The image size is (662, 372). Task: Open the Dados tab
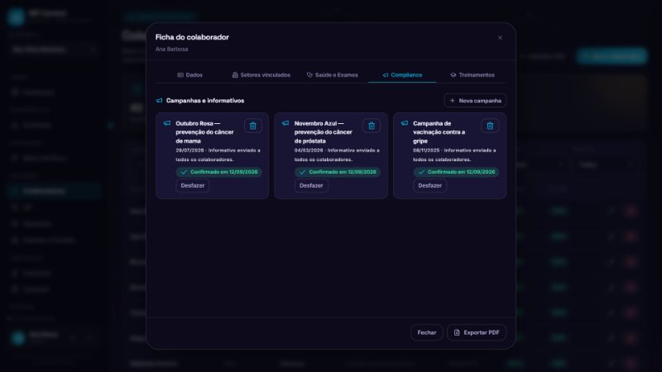(190, 74)
